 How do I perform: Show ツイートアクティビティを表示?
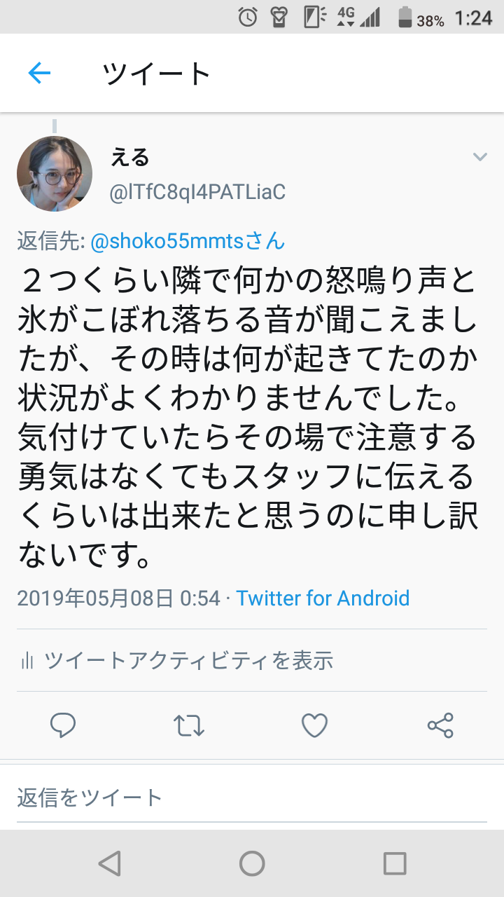point(189,660)
